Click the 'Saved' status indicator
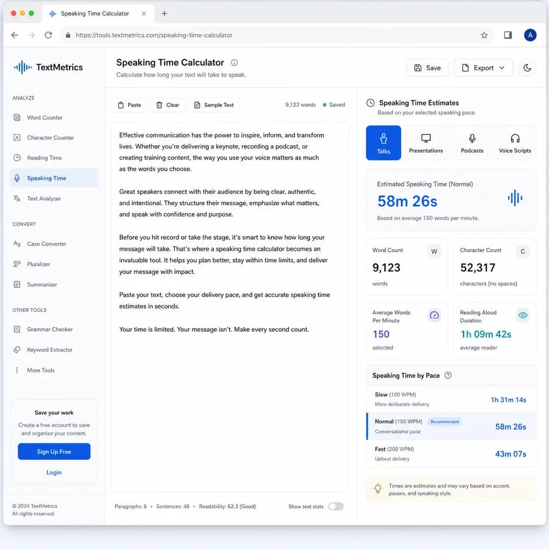Screen dimensions: 549x549 coord(334,105)
